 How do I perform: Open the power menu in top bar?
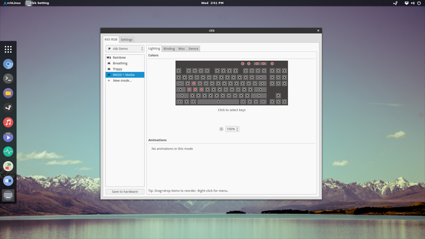(x=419, y=3)
